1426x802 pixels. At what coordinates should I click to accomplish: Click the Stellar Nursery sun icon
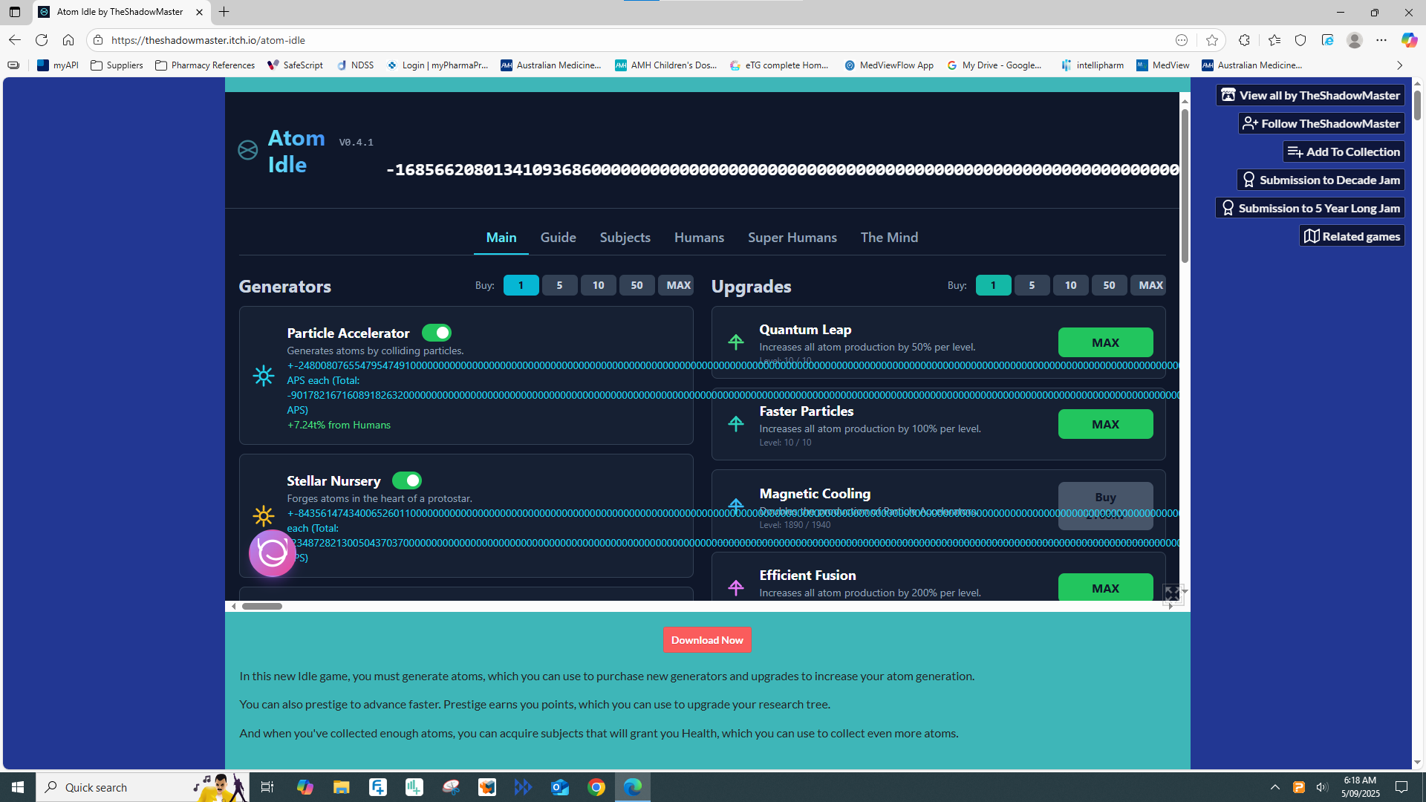click(263, 515)
